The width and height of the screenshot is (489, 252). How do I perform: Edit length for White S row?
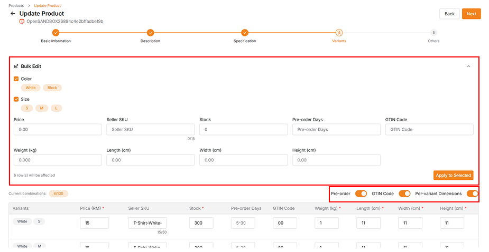pos(368,223)
